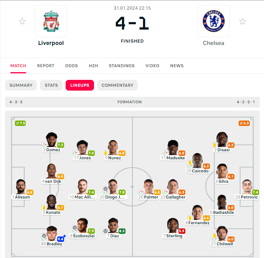Viewport: 264px width, 258px height.
Task: Click Disasi's yellow card icon
Action: point(214,145)
